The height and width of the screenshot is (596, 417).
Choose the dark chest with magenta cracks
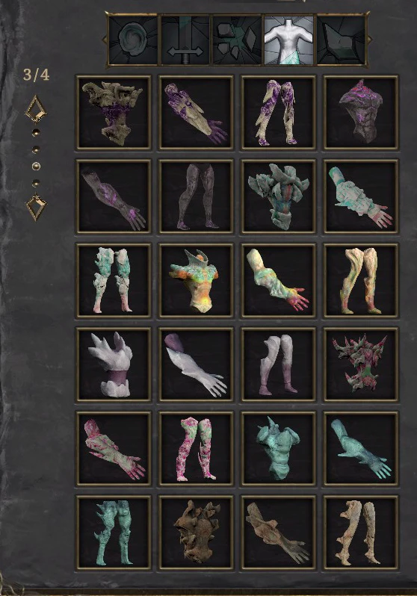click(361, 112)
